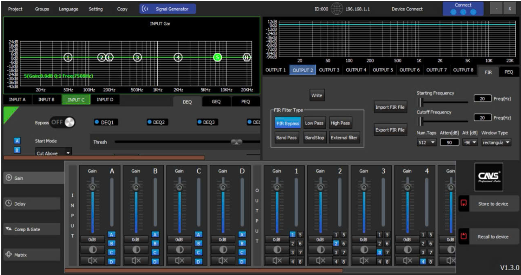
Task: Toggle the DEQ Bypass switch
Action: [x=62, y=123]
